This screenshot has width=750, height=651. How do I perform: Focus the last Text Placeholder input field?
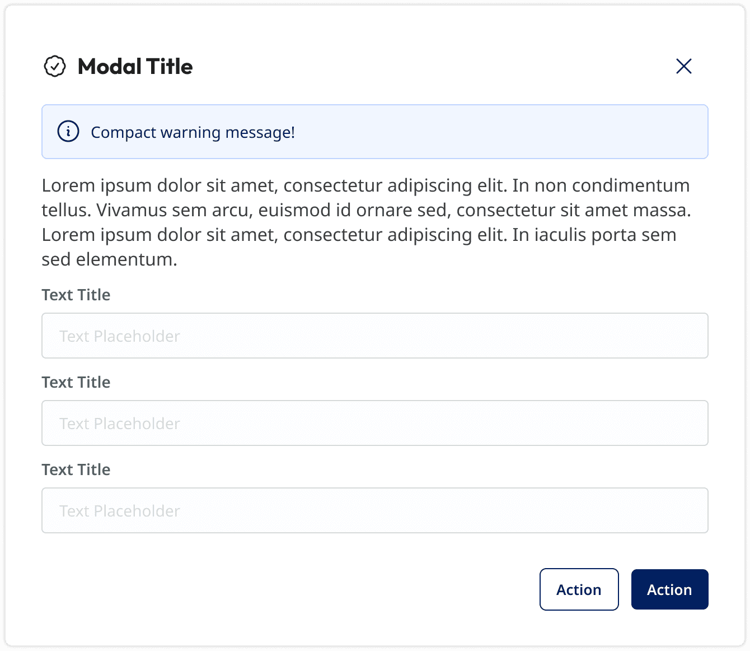tap(375, 510)
